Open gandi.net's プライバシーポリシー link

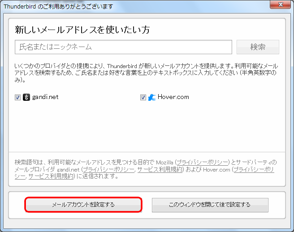[108, 169]
